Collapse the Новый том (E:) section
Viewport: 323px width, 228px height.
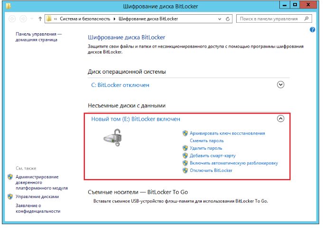pos(280,119)
